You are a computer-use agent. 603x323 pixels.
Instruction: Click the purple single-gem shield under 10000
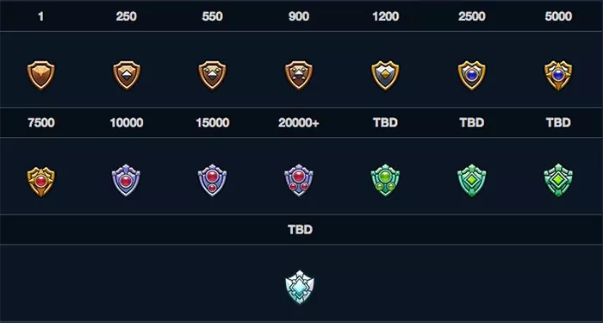coord(126,181)
